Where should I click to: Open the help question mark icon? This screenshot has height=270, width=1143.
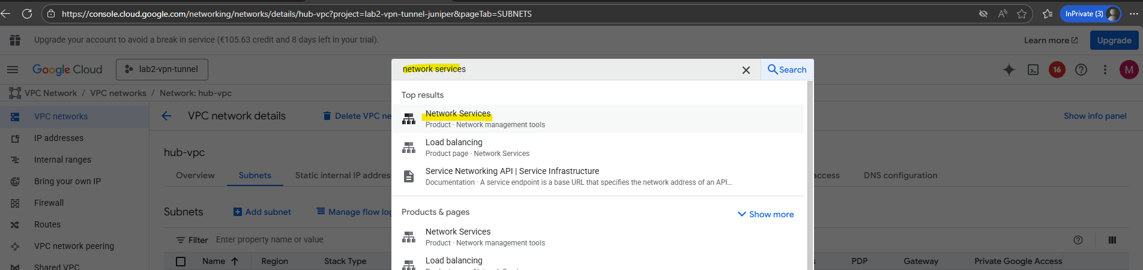[x=1081, y=70]
